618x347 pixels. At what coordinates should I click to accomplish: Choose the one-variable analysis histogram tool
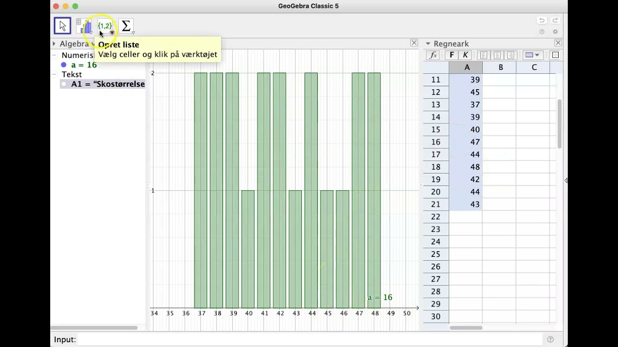[84, 26]
